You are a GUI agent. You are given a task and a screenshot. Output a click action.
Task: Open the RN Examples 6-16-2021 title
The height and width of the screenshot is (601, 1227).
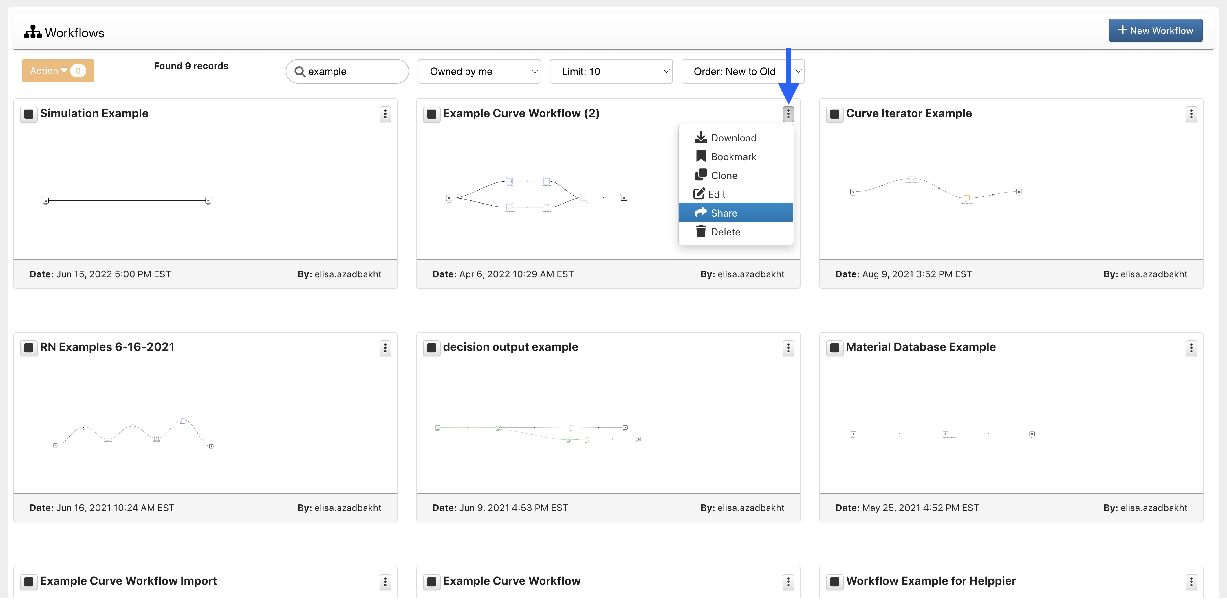pos(107,347)
